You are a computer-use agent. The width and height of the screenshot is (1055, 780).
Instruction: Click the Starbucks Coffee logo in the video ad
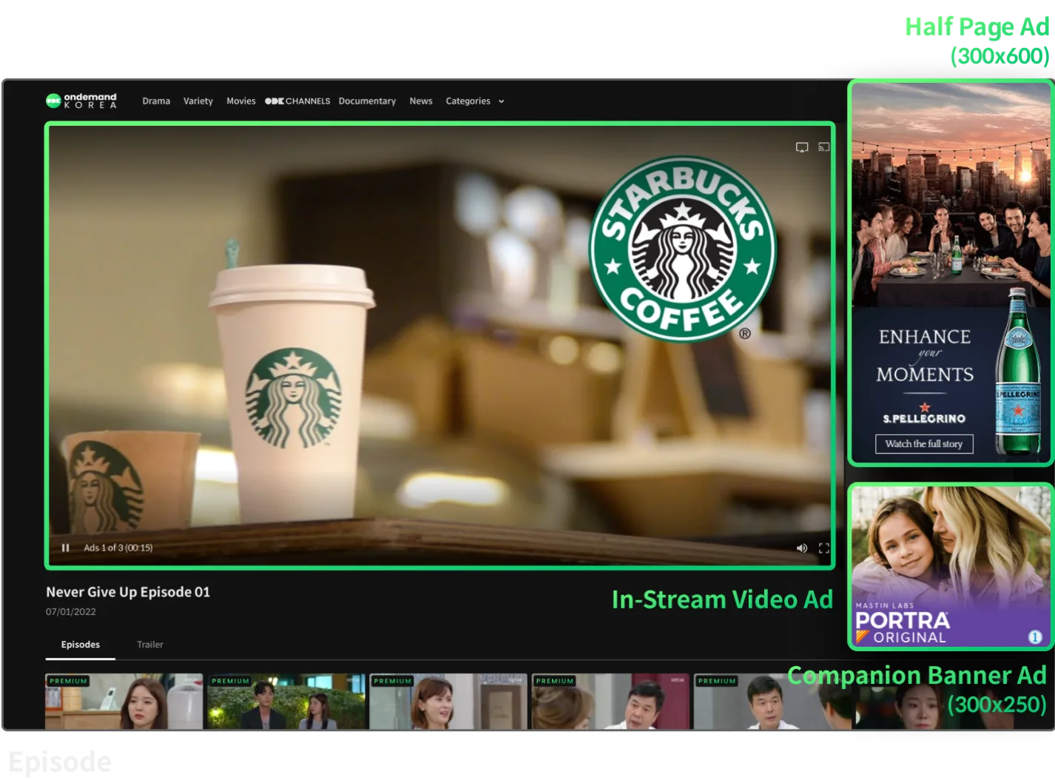[x=682, y=249]
